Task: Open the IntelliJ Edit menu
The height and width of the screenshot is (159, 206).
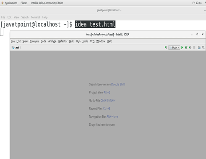Action: (18, 41)
